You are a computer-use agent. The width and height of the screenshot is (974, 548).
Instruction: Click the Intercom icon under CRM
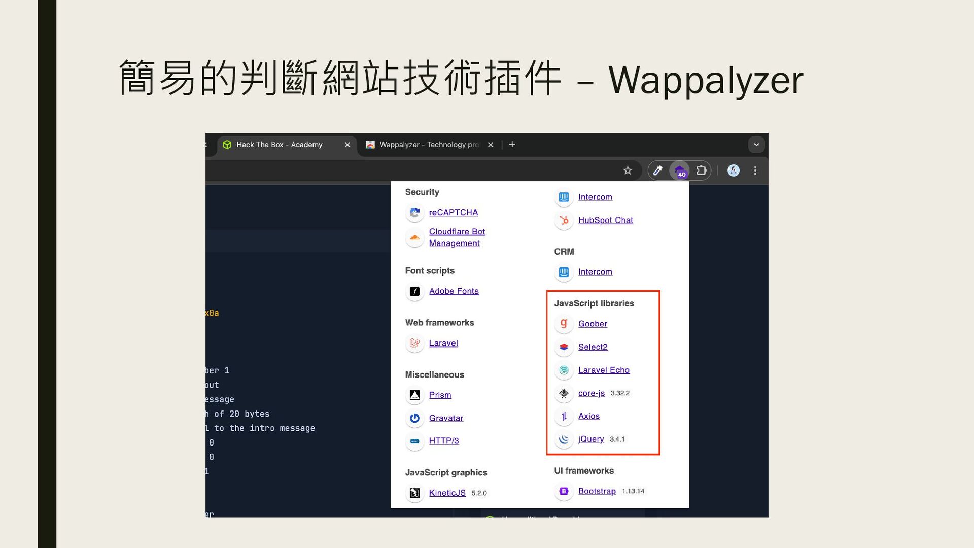[x=564, y=272]
